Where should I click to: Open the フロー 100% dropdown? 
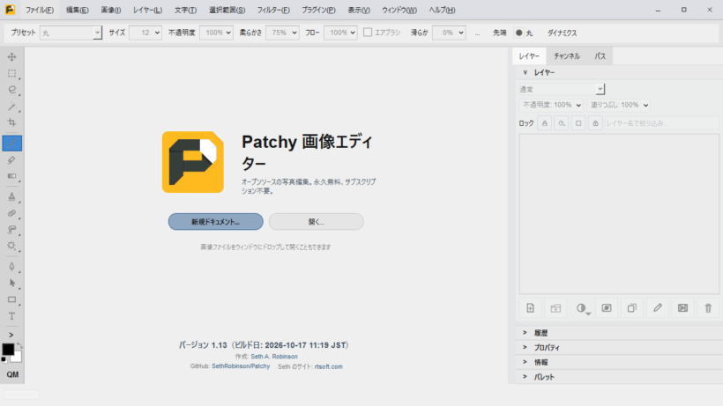340,33
